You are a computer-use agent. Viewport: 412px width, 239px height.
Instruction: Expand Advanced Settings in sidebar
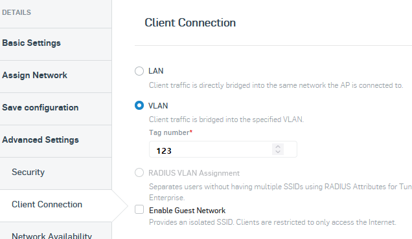pos(56,140)
